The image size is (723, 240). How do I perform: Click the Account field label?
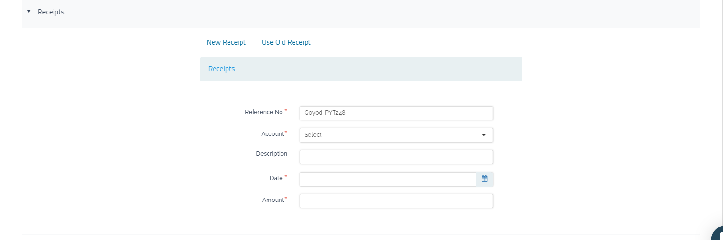click(x=273, y=134)
